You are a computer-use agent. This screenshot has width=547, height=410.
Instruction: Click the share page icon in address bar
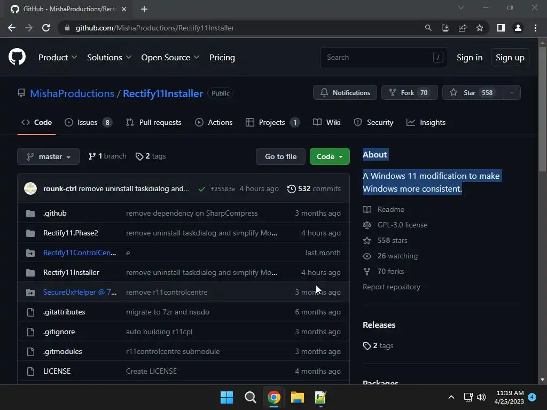coord(463,28)
